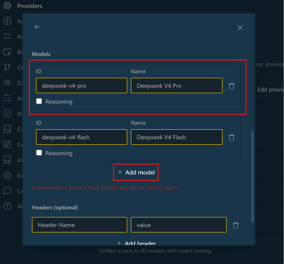Edit the Deepseek V4 Flash name field

click(176, 137)
